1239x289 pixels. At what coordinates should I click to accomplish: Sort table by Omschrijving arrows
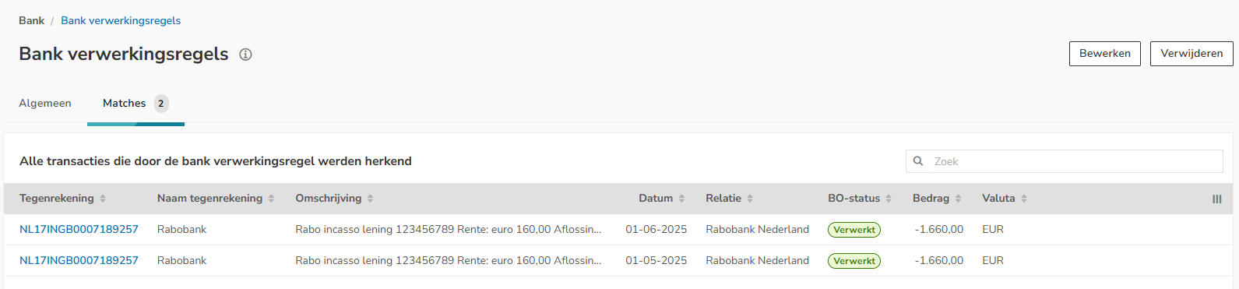pos(371,199)
